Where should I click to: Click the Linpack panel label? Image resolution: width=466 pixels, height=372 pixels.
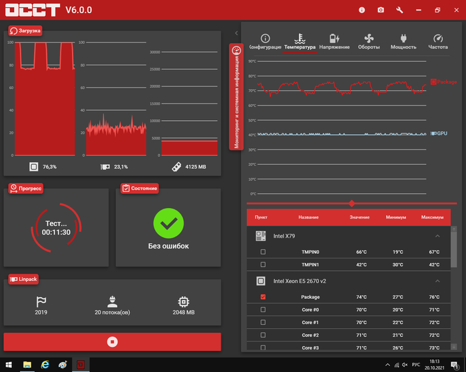click(x=23, y=279)
